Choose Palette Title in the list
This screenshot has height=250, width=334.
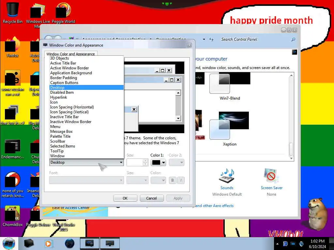click(86, 136)
